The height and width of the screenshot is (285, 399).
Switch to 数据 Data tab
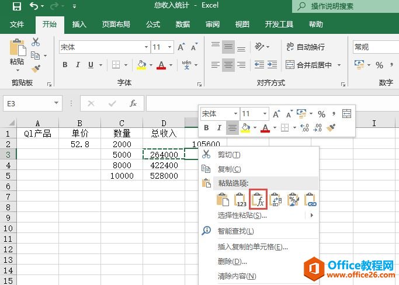[183, 25]
